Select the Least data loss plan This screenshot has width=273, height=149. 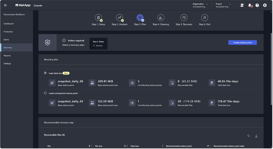(x=45, y=73)
